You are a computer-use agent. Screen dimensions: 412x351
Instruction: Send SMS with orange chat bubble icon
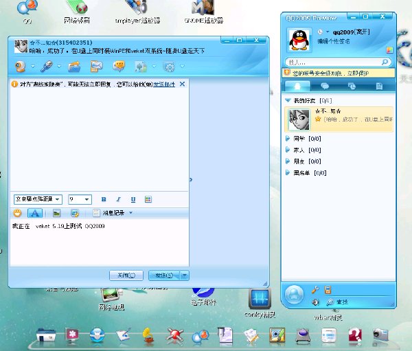(x=119, y=66)
